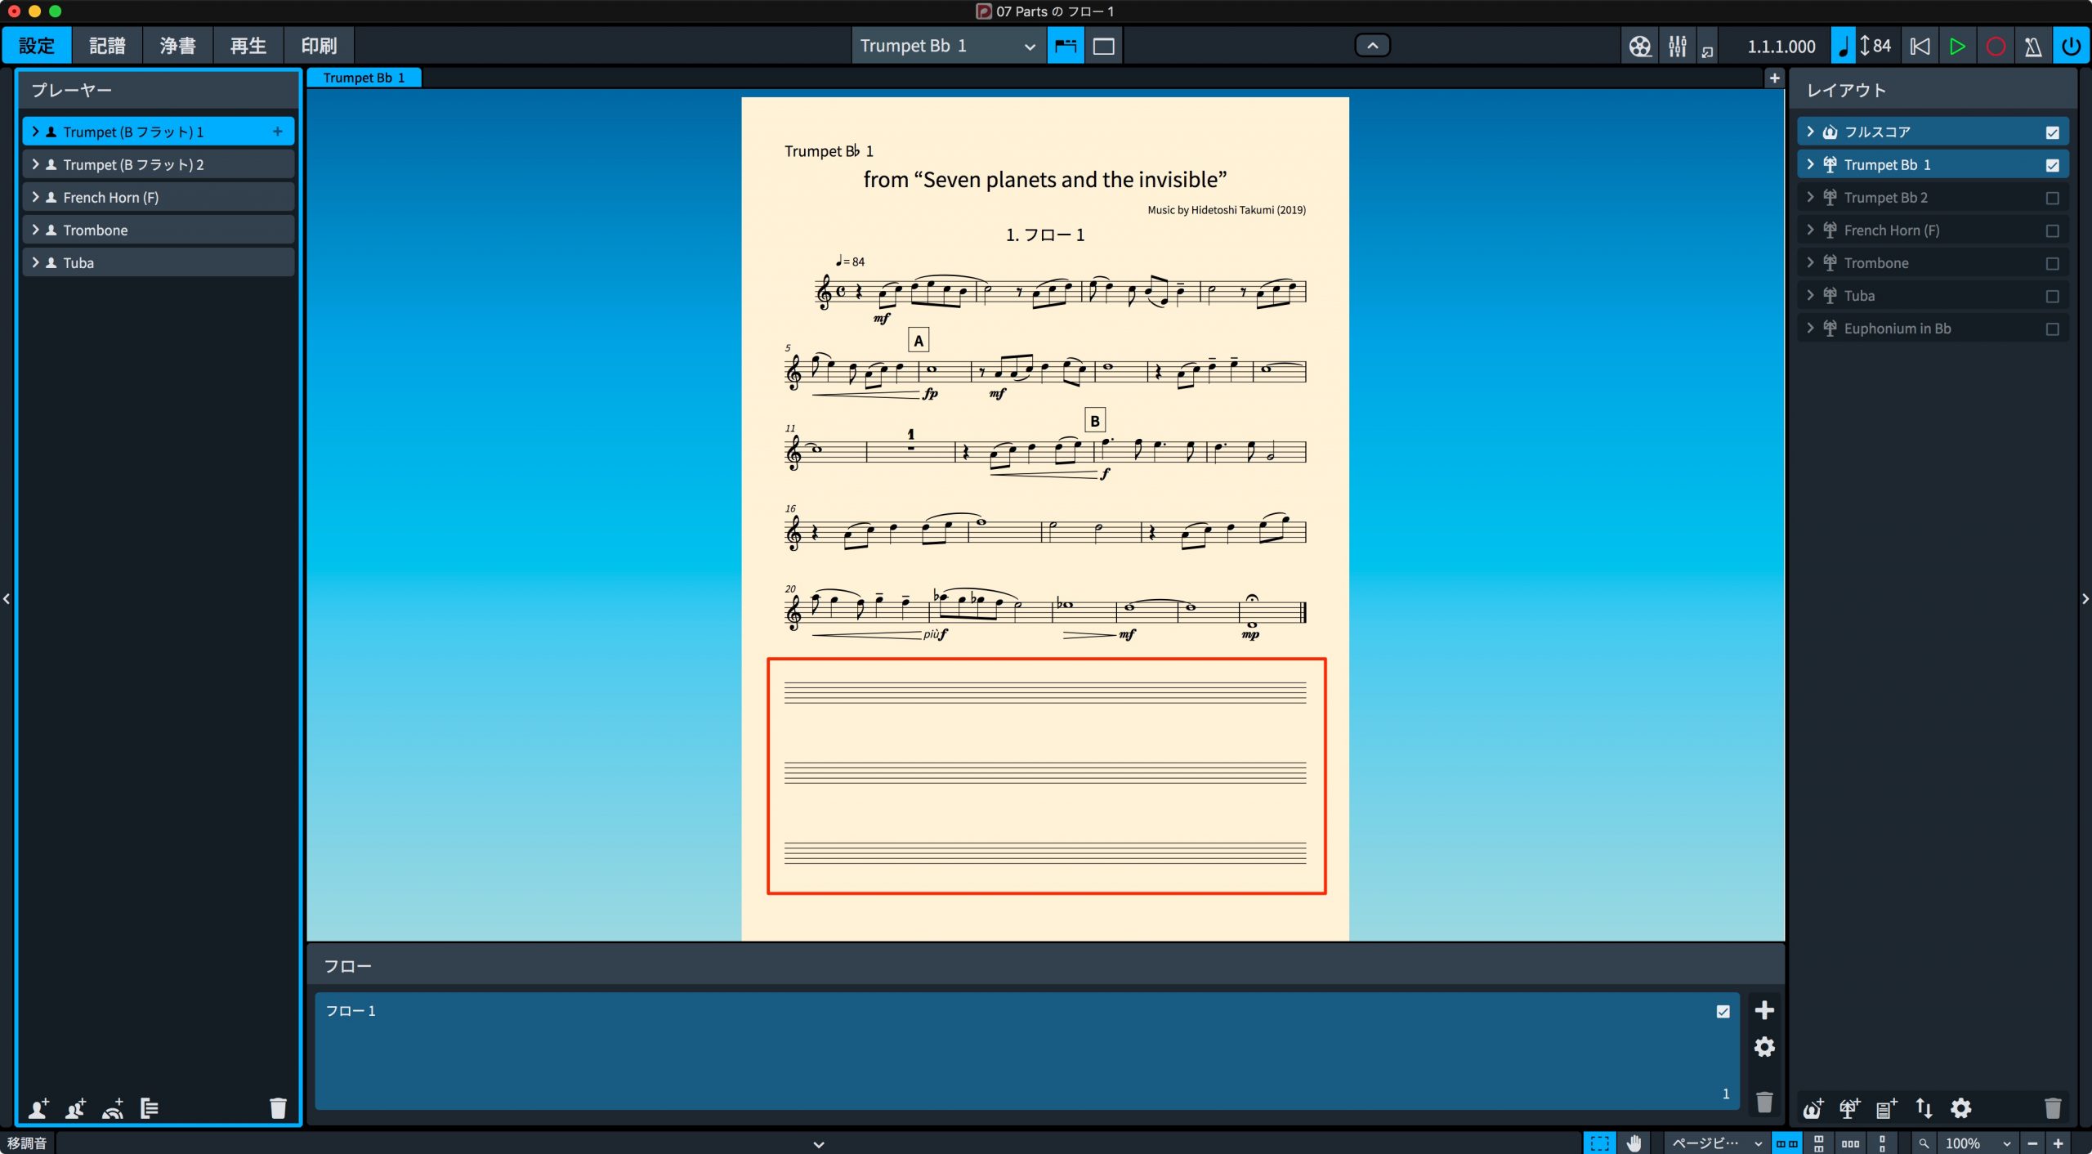Toggle the audio engine power button

[x=2072, y=46]
